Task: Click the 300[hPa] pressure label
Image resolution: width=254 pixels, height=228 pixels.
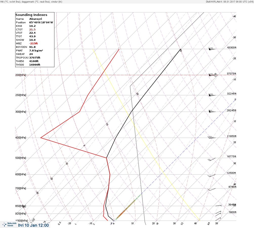Action: coord(21,112)
